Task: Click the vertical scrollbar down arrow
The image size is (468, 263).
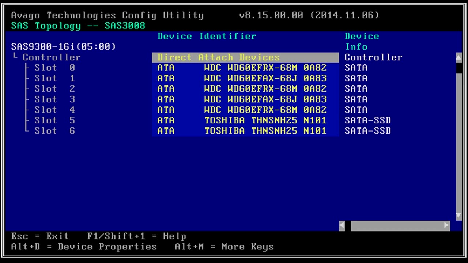Action: (459, 215)
